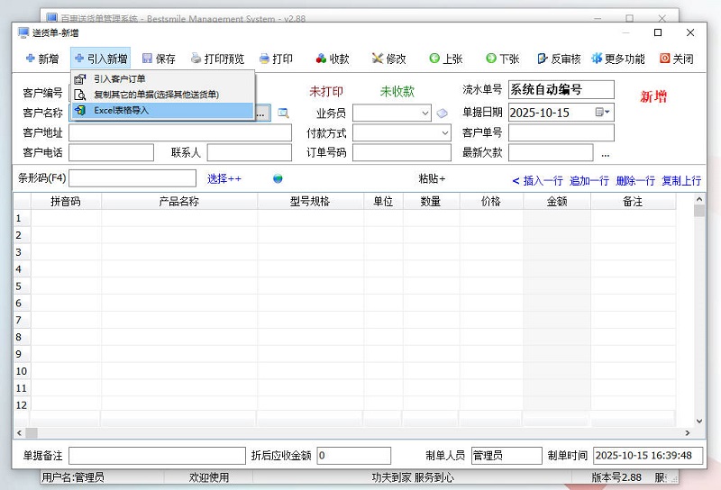The height and width of the screenshot is (490, 721).
Task: Click the 收款 (Receive payment) icon
Action: [332, 59]
